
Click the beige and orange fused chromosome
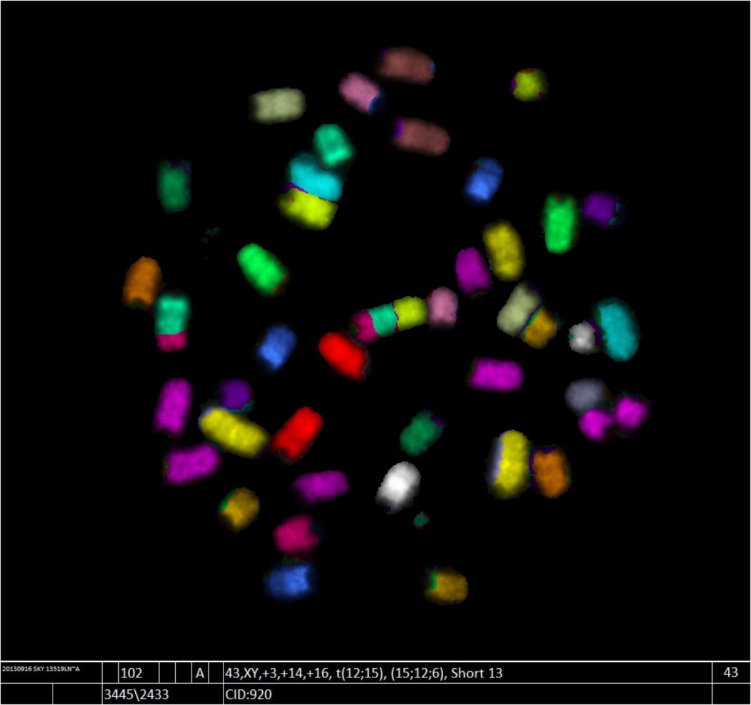[x=527, y=316]
